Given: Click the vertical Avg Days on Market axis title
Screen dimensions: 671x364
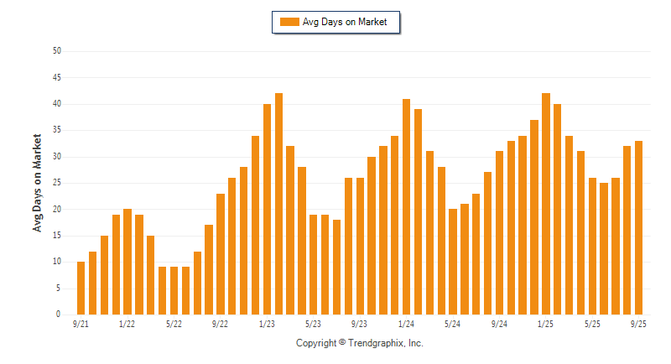Looking at the screenshot, I should (x=38, y=182).
